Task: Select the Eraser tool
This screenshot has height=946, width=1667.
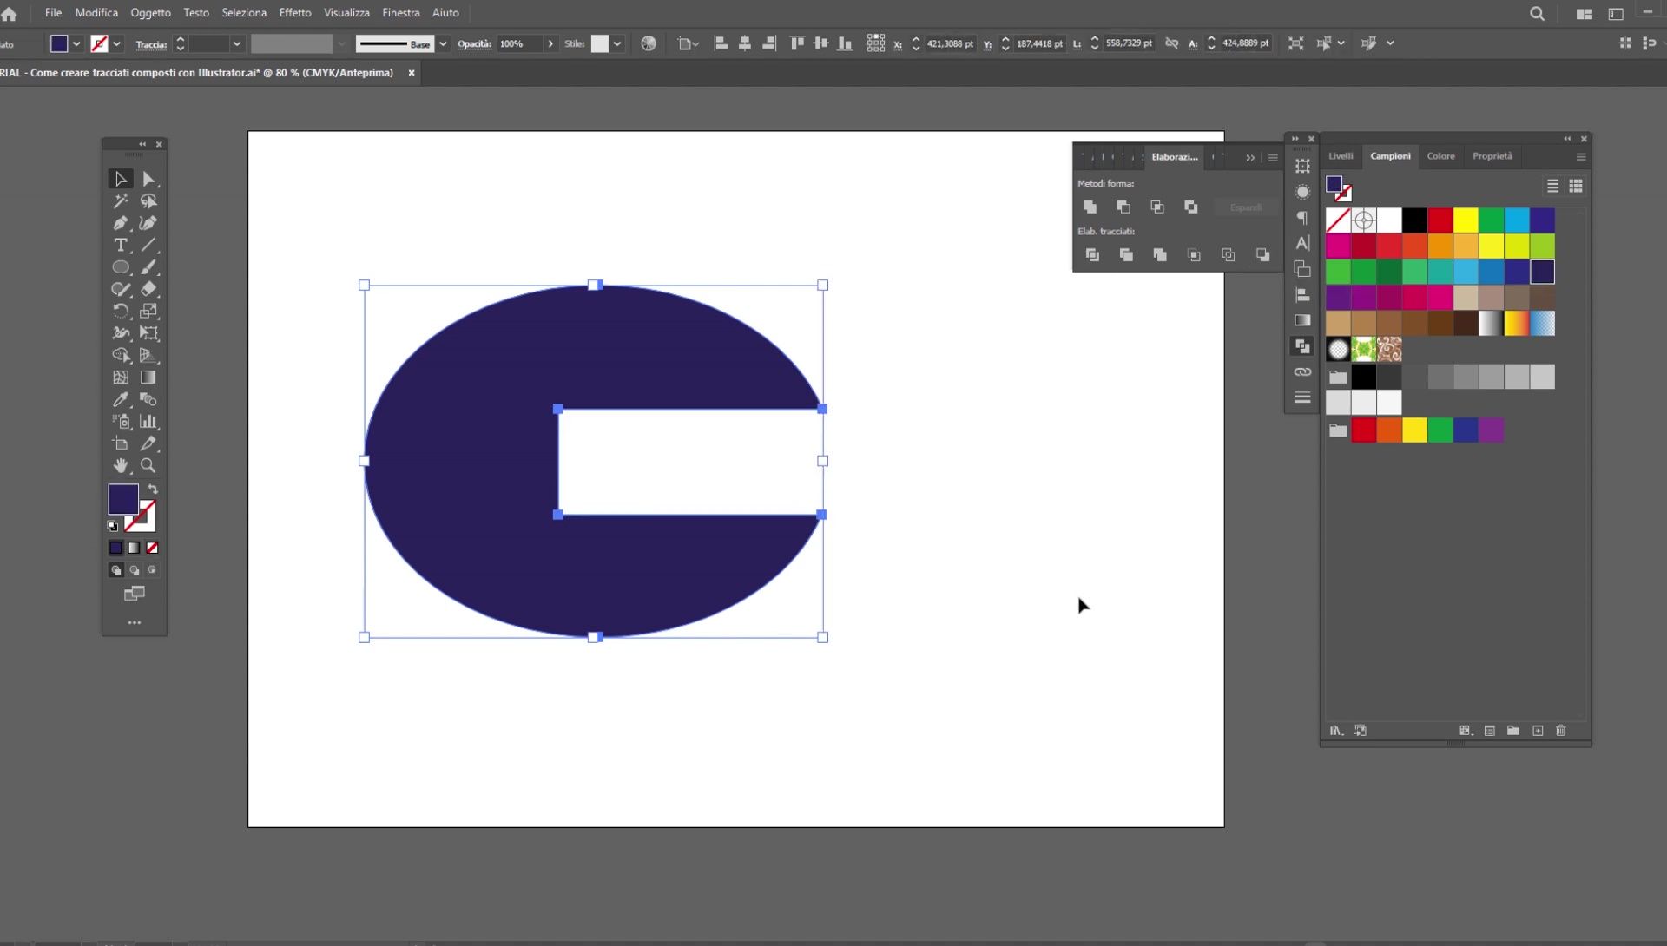Action: (x=148, y=289)
